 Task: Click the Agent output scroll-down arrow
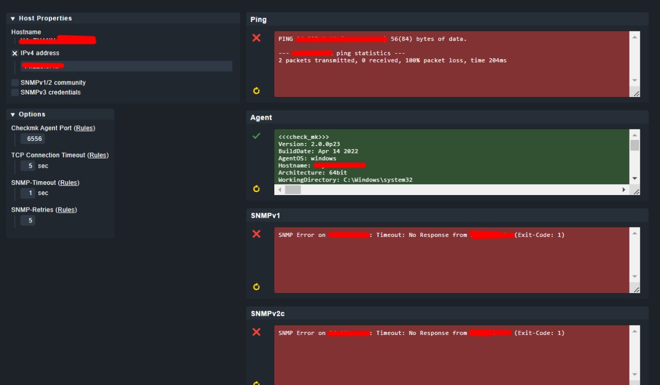(x=635, y=179)
